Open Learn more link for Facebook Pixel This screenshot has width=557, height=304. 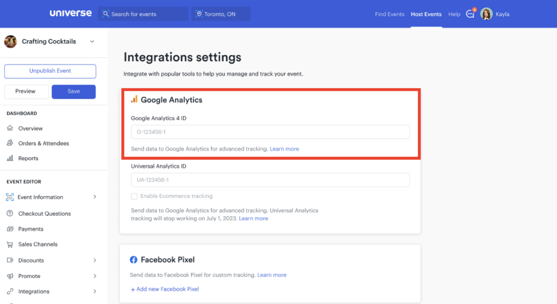pos(272,275)
